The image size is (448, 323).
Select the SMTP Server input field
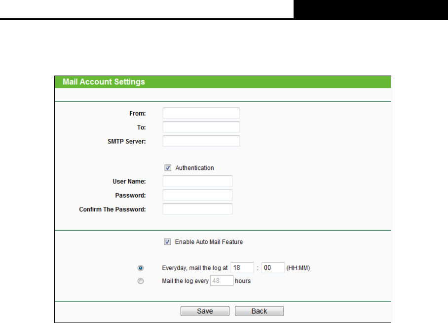tap(201, 141)
